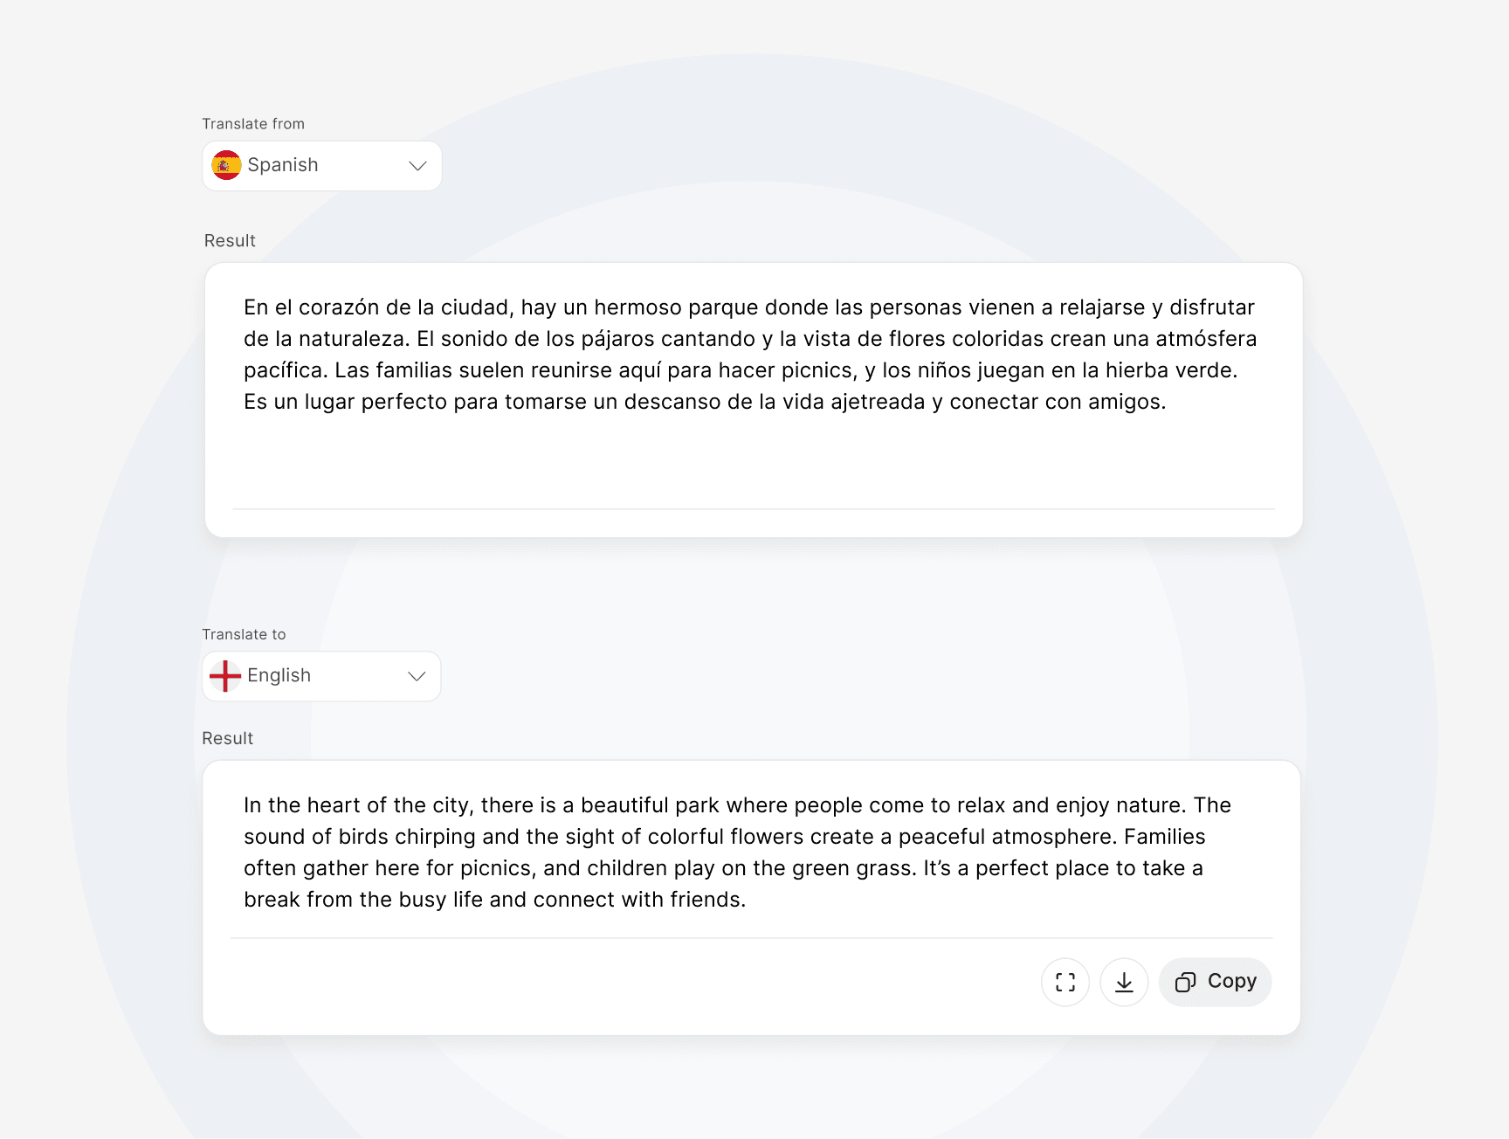Click the chevron next to English
The width and height of the screenshot is (1509, 1139).
(417, 676)
